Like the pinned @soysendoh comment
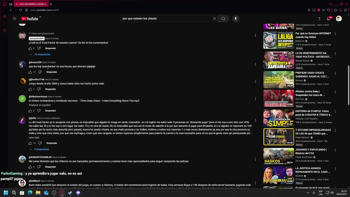Image resolution: width=350 pixels, height=197 pixels. coord(30,48)
